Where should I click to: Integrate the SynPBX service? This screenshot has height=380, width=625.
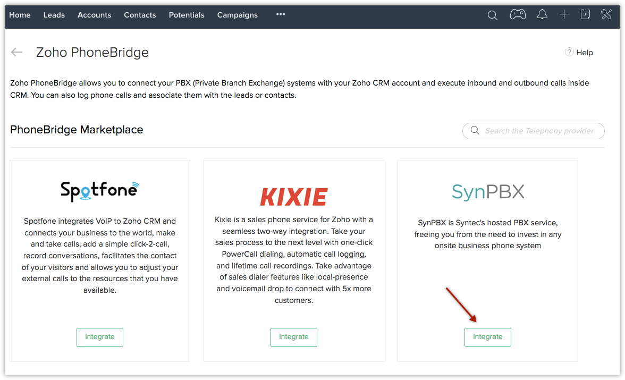coord(488,337)
